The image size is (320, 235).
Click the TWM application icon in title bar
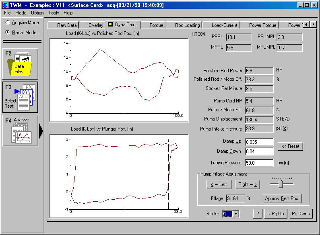5,5
